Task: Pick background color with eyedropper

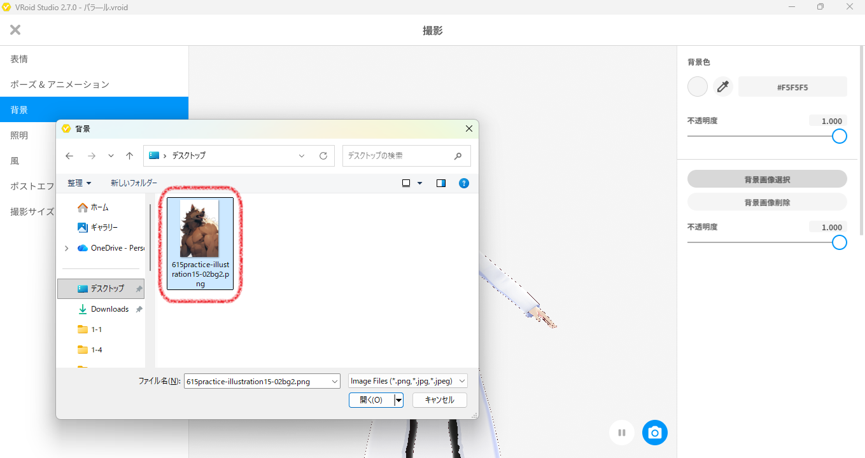Action: [722, 87]
